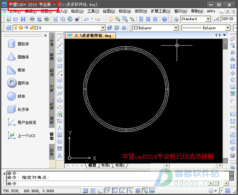Screen dimensions: 238x195
Task: Open the ByLayer linetype dropdown
Action: click(x=228, y=28)
